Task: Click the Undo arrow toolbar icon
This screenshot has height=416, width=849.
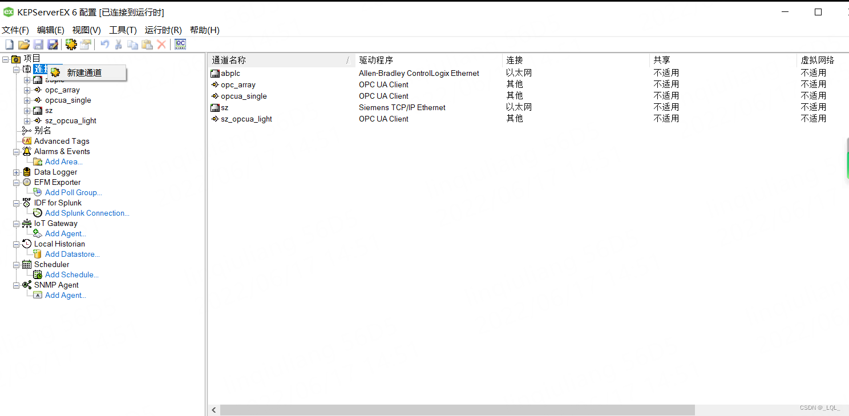Action: coord(105,45)
